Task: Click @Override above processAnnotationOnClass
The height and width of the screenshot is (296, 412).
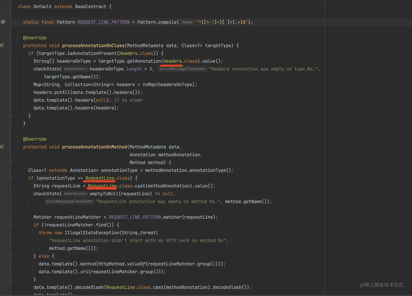Action: coord(35,38)
